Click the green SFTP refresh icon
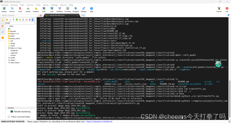231x123 pixels. [17, 20]
